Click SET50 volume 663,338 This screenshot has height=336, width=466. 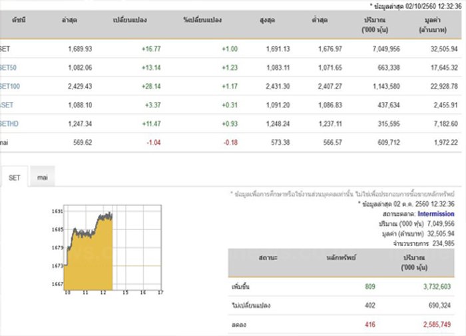(389, 67)
